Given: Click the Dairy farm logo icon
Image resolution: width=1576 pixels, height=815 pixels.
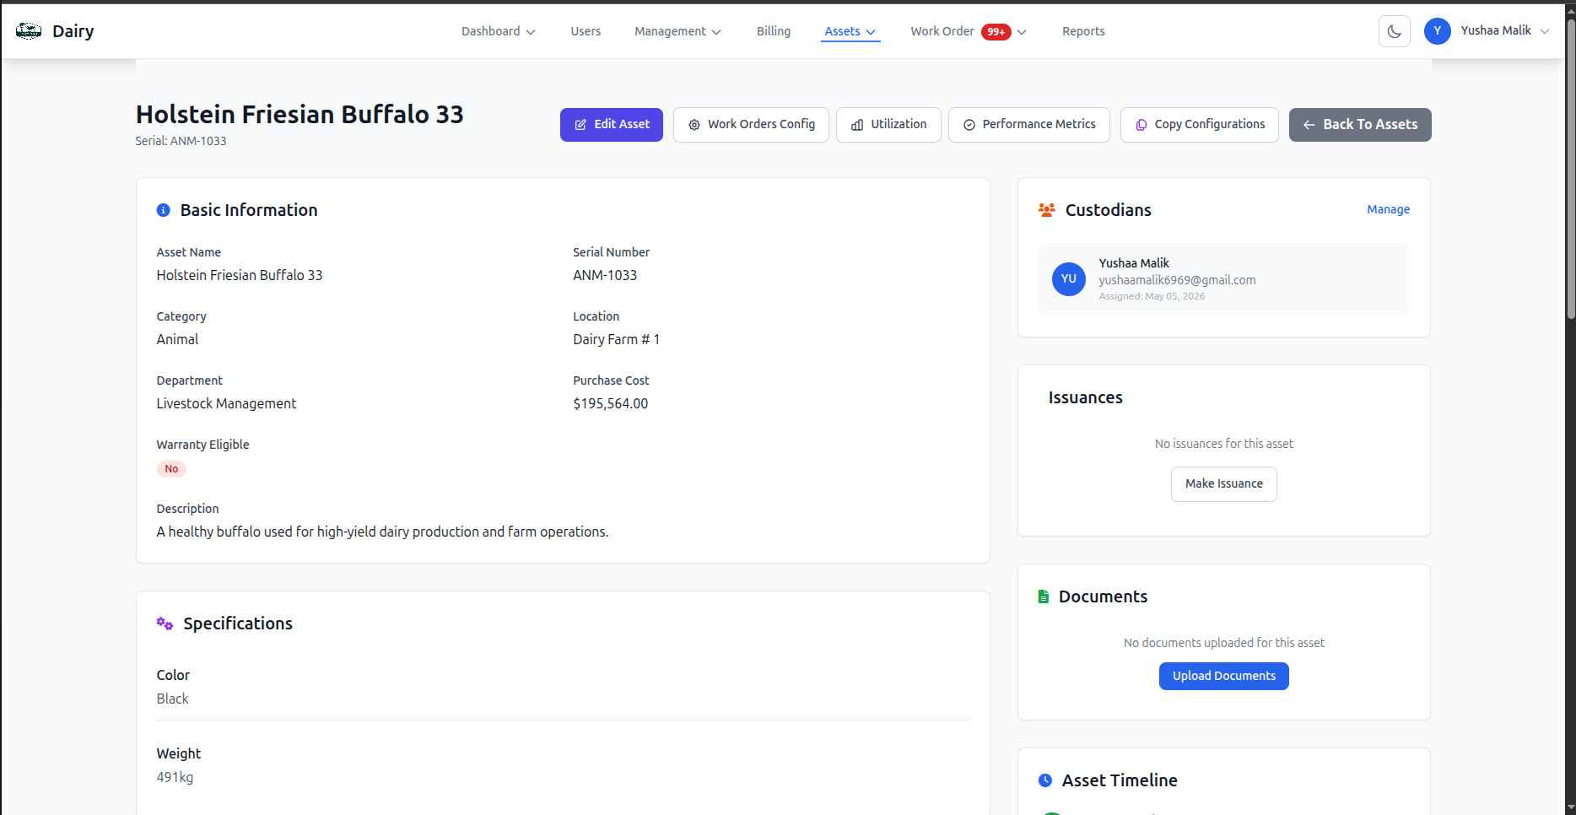Looking at the screenshot, I should tap(29, 31).
